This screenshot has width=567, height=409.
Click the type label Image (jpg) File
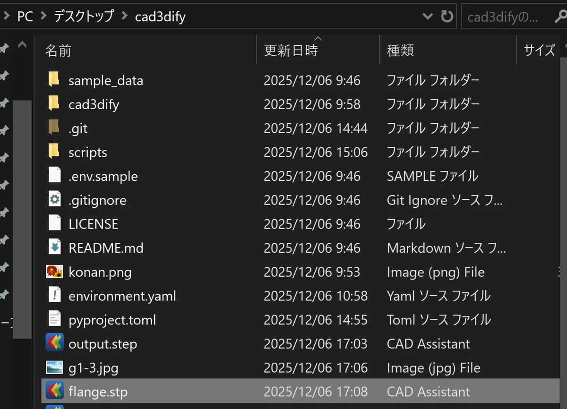433,368
